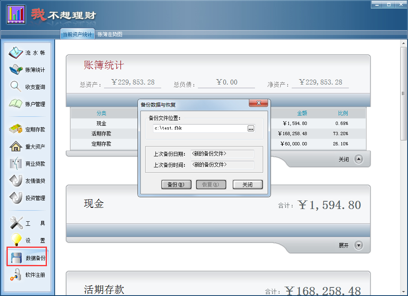Click the 上次备份日期 field
Image resolution: width=408 pixels, height=296 pixels.
pyautogui.click(x=222, y=154)
